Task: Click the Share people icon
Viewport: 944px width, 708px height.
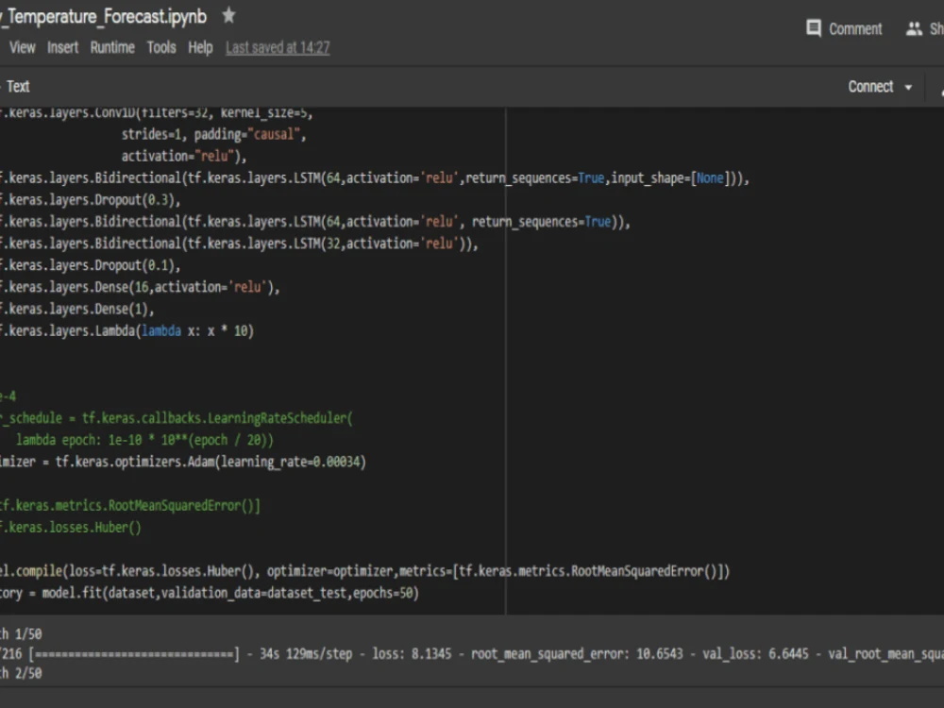Action: coord(914,29)
